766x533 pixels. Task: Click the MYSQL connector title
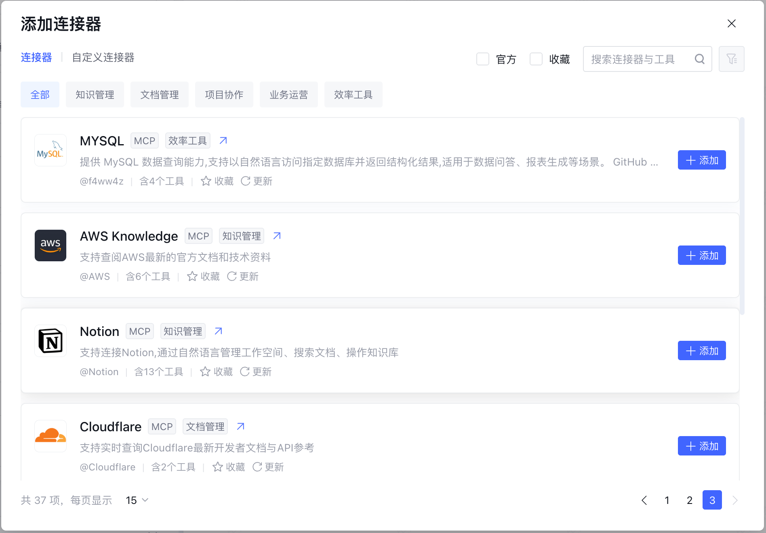(x=102, y=141)
